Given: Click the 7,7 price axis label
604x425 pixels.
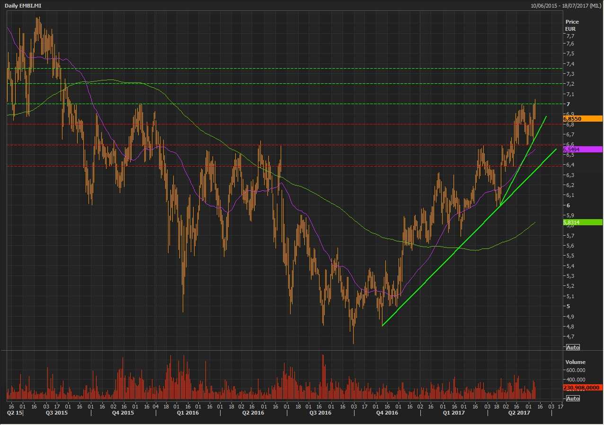Looking at the screenshot, I should point(570,36).
